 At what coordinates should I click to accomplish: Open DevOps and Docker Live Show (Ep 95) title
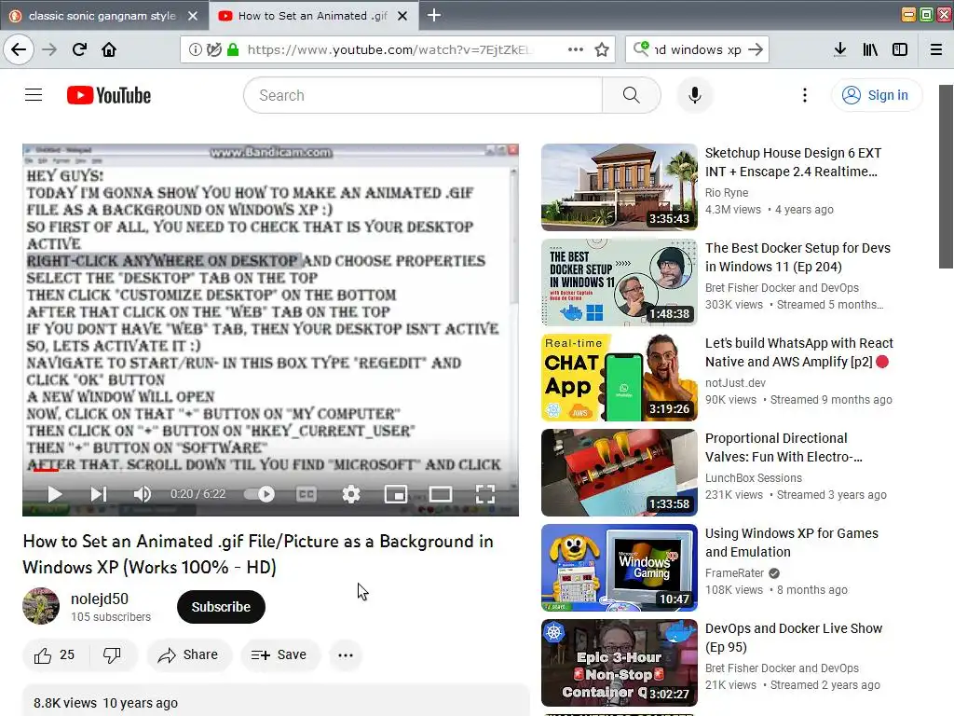coord(794,638)
